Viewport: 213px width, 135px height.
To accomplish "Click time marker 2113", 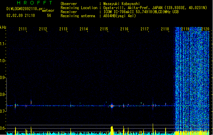I will (63, 29).
